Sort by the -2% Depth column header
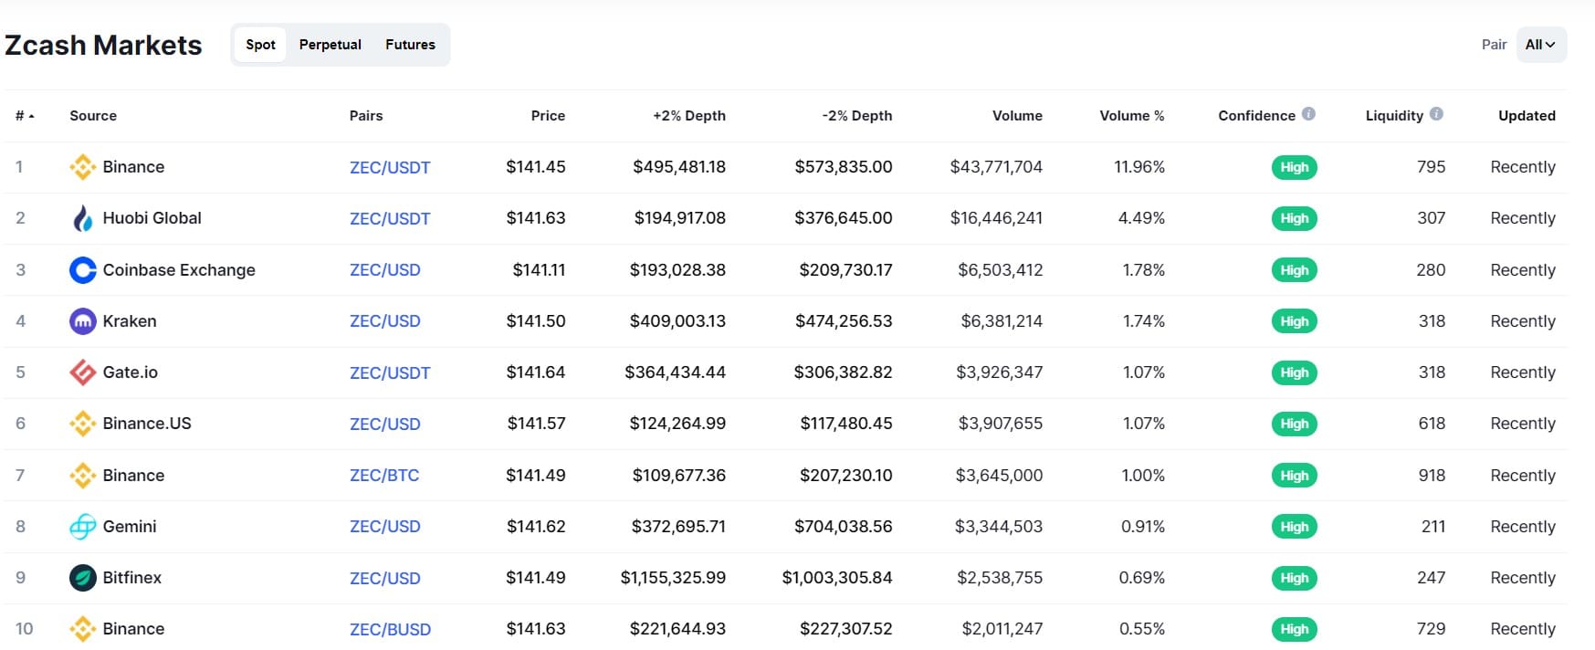 pos(857,116)
